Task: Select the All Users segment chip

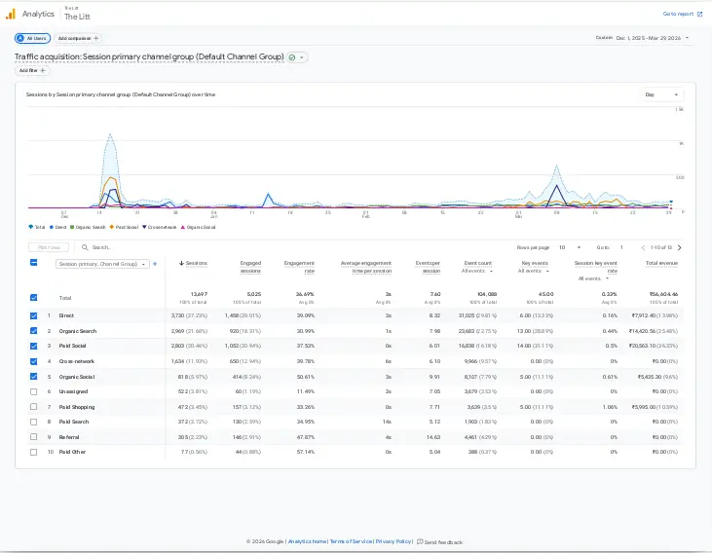Action: click(x=33, y=38)
